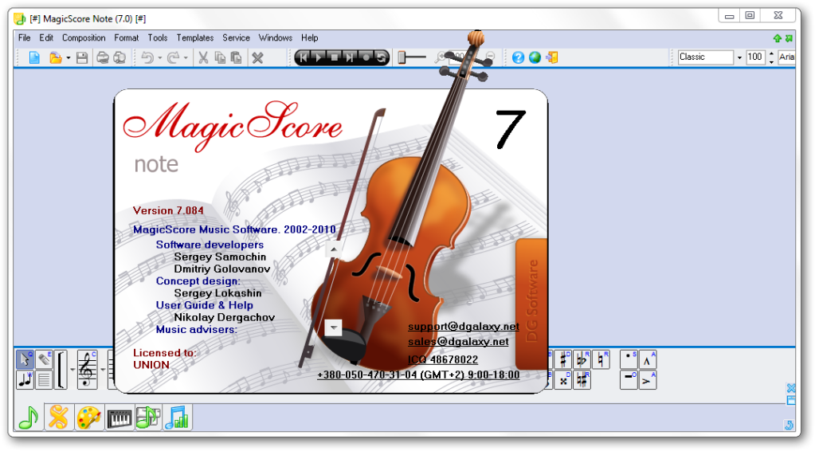
Task: Click the green up arrow icon
Action: tap(778, 38)
